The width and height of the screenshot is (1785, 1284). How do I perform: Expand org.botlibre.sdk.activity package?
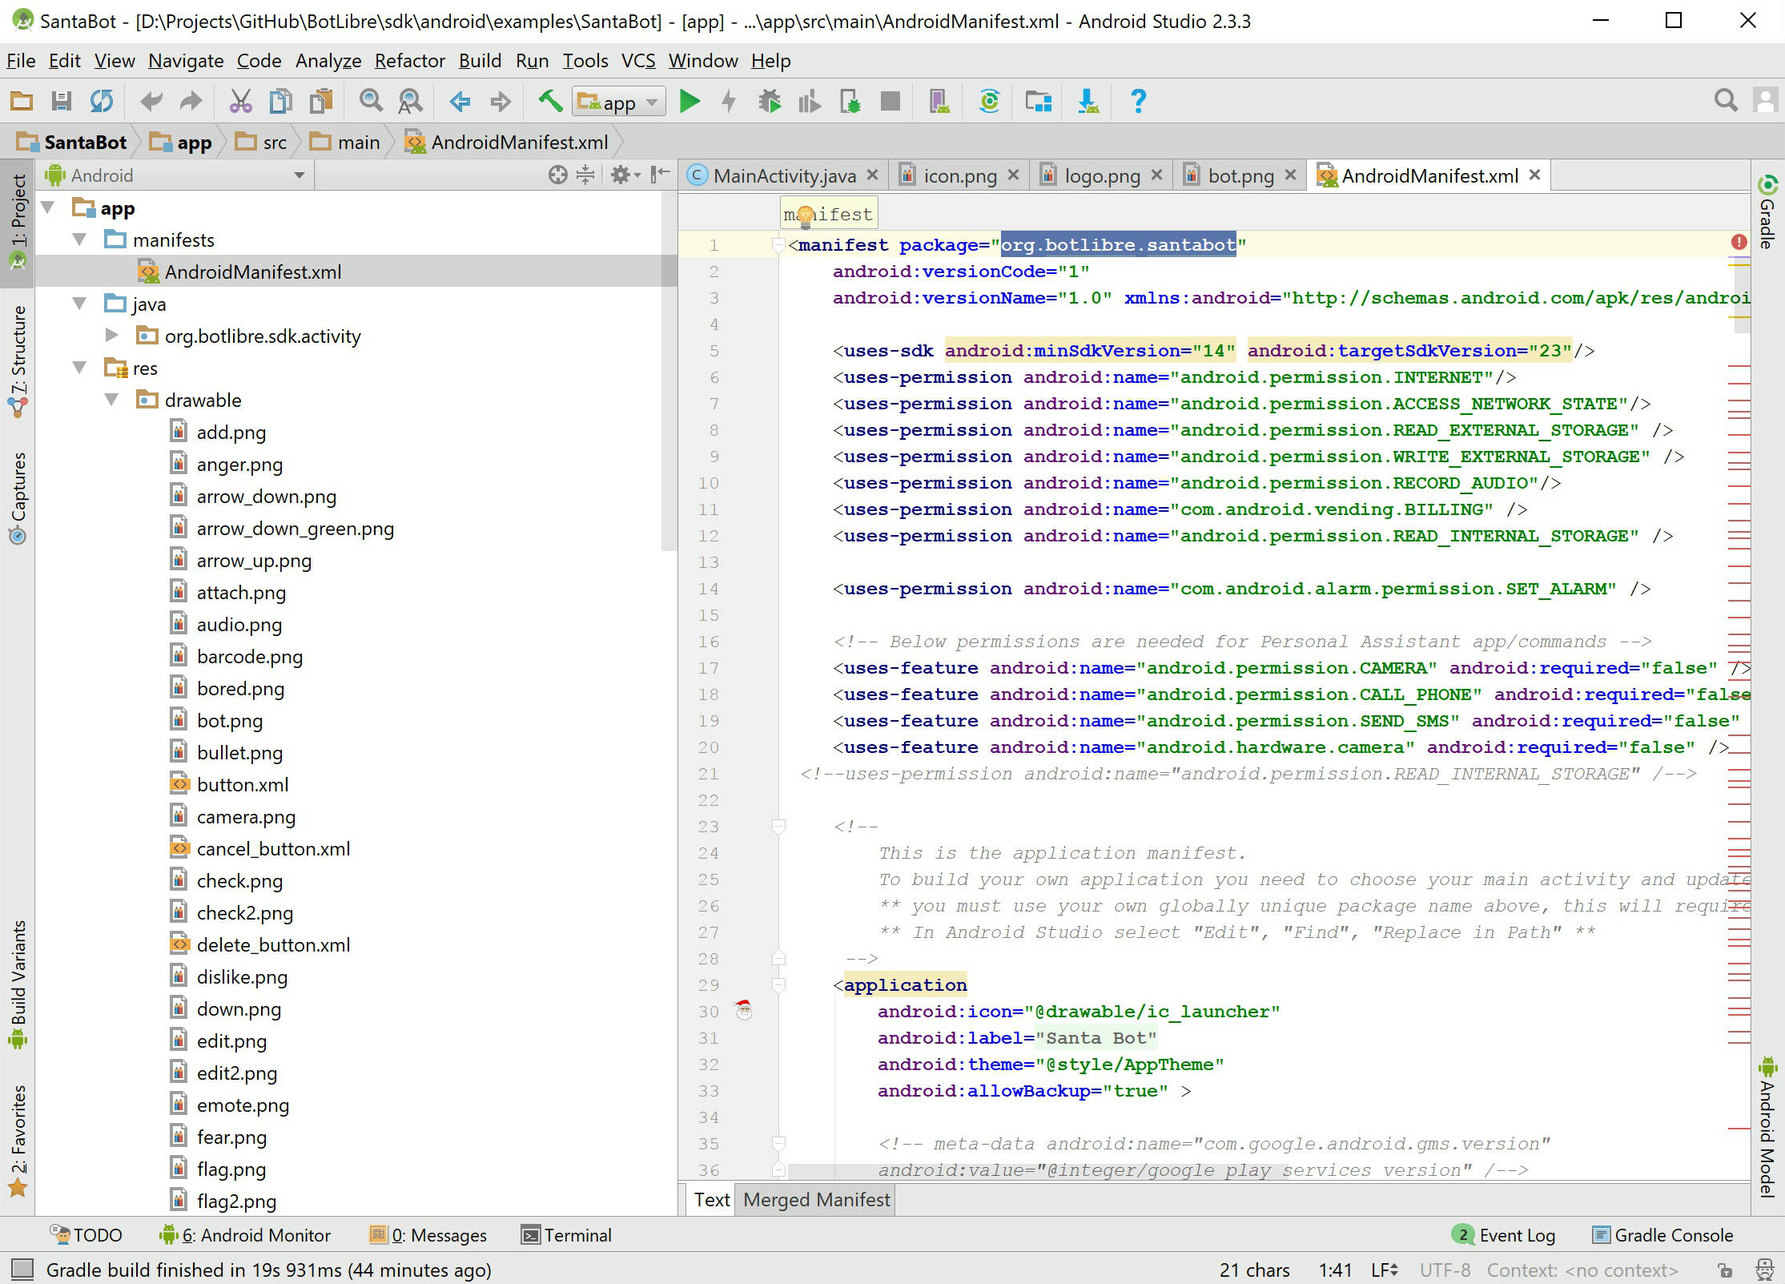[112, 336]
